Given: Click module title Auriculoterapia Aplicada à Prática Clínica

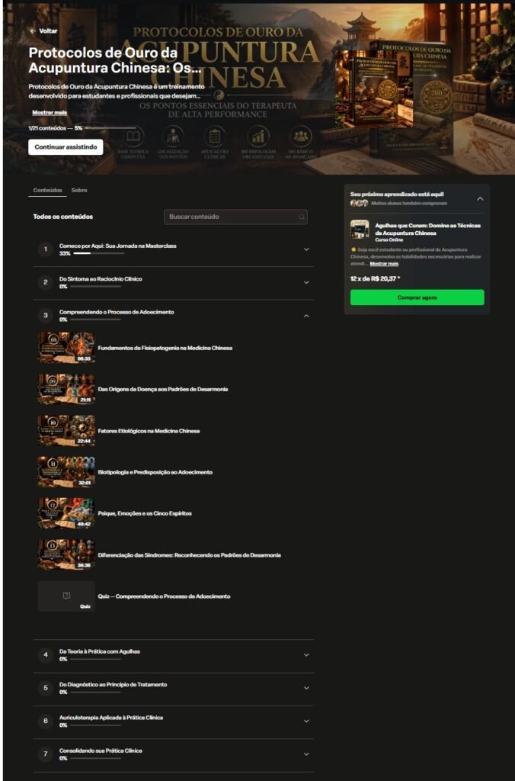Looking at the screenshot, I should point(111,718).
